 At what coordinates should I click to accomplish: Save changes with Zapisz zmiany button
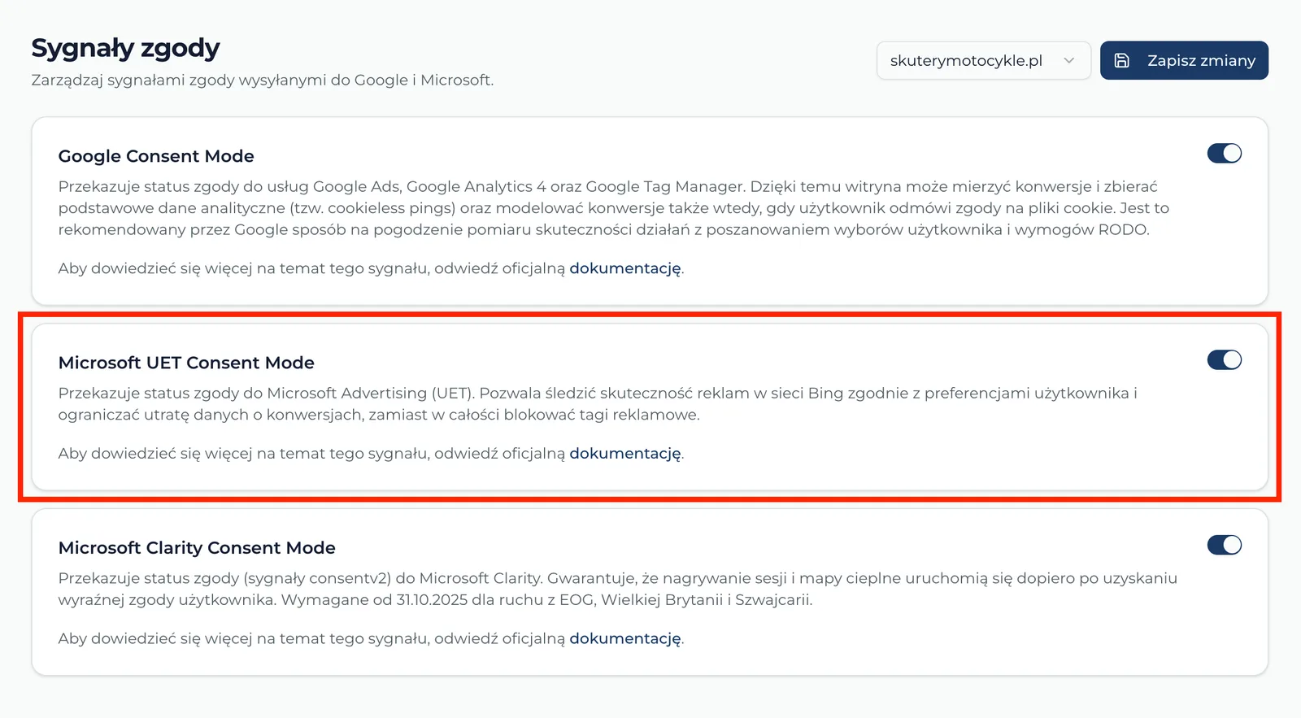(x=1184, y=60)
